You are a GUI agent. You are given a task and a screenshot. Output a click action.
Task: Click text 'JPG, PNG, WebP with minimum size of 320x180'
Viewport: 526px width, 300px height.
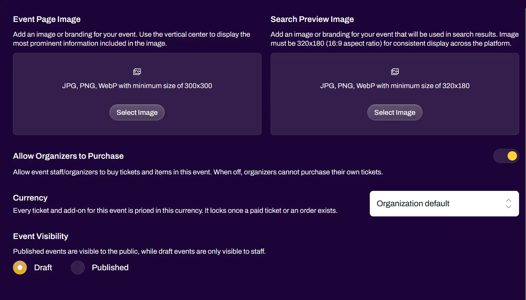point(395,86)
